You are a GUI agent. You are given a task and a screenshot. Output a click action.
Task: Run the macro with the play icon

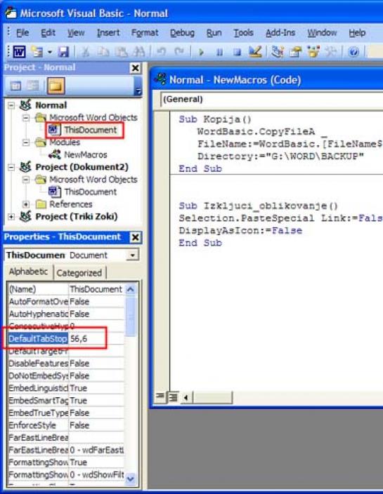[x=201, y=52]
